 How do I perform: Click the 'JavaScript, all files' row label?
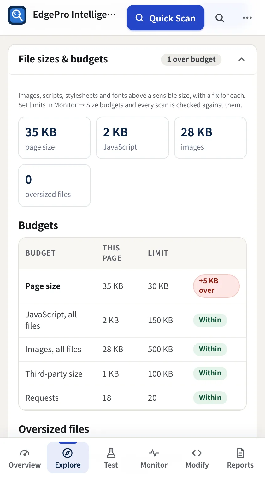pos(51,320)
